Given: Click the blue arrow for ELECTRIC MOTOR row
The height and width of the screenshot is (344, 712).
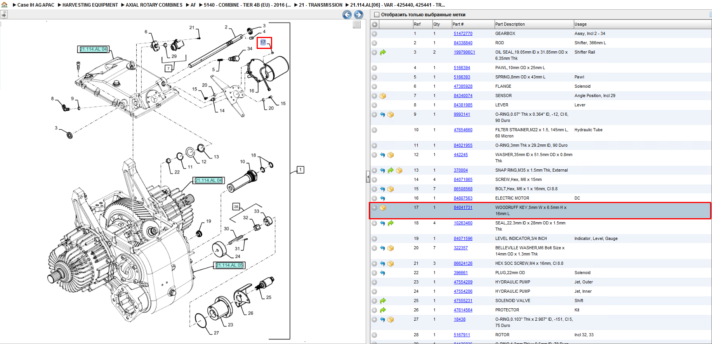Looking at the screenshot, I should [x=383, y=198].
